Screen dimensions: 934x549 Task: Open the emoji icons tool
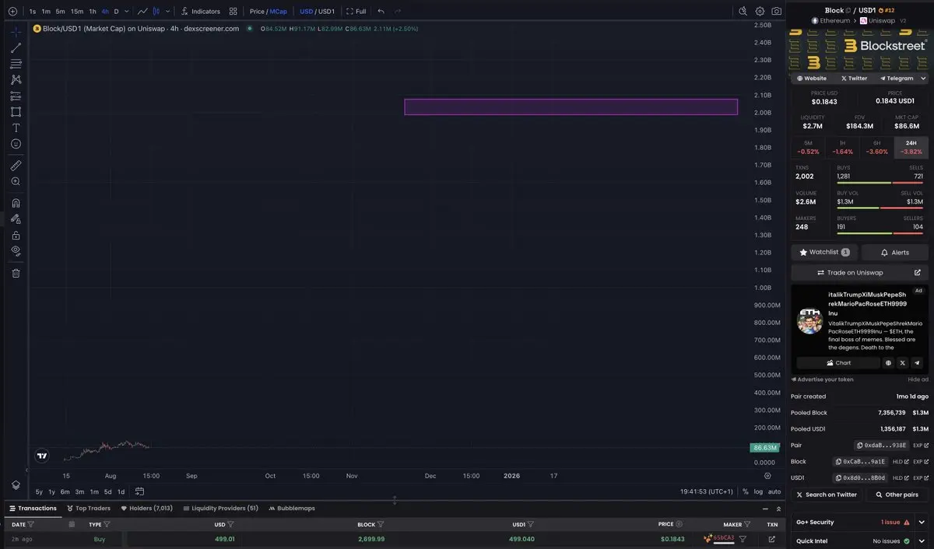tap(16, 144)
